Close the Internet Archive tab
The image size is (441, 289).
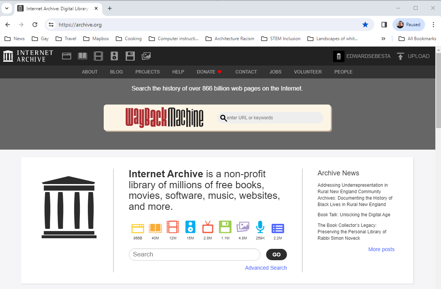click(x=96, y=8)
